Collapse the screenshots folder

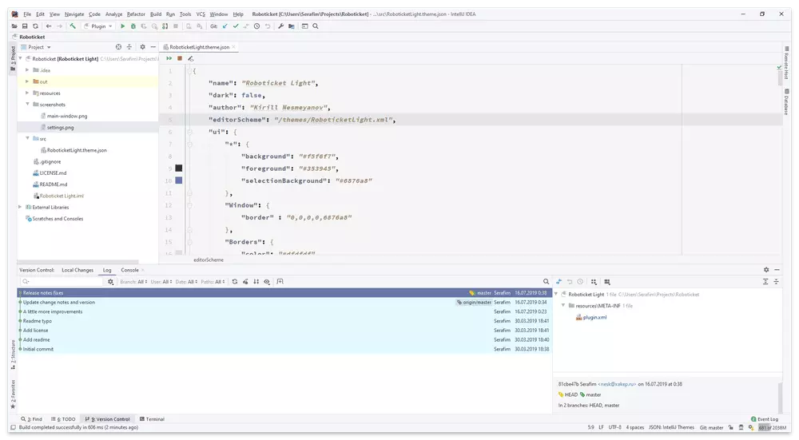[27, 104]
